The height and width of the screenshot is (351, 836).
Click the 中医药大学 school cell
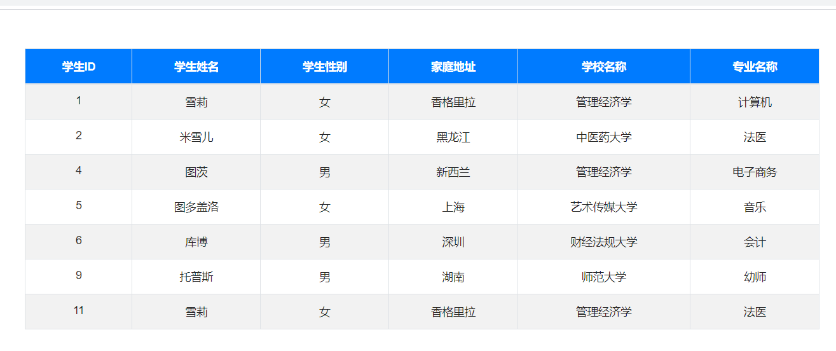604,137
